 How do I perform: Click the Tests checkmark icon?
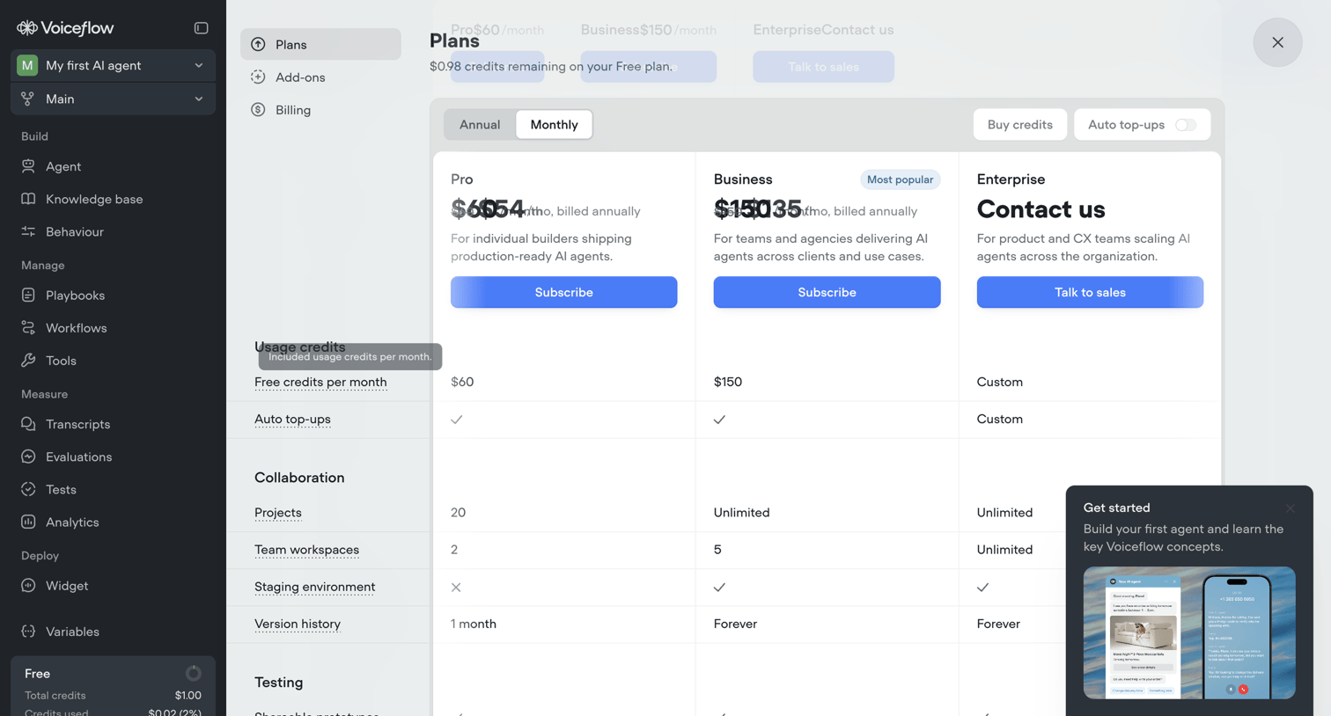coord(28,489)
